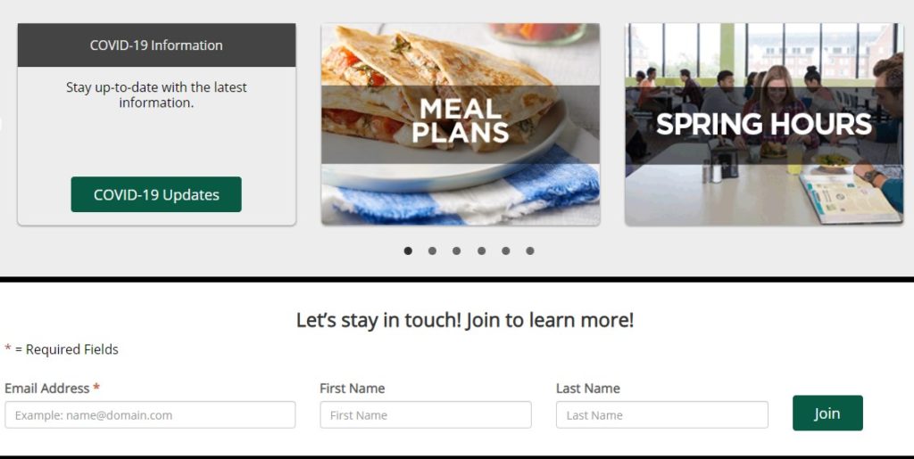The height and width of the screenshot is (459, 914).
Task: Click the green Join button
Action: pyautogui.click(x=827, y=413)
